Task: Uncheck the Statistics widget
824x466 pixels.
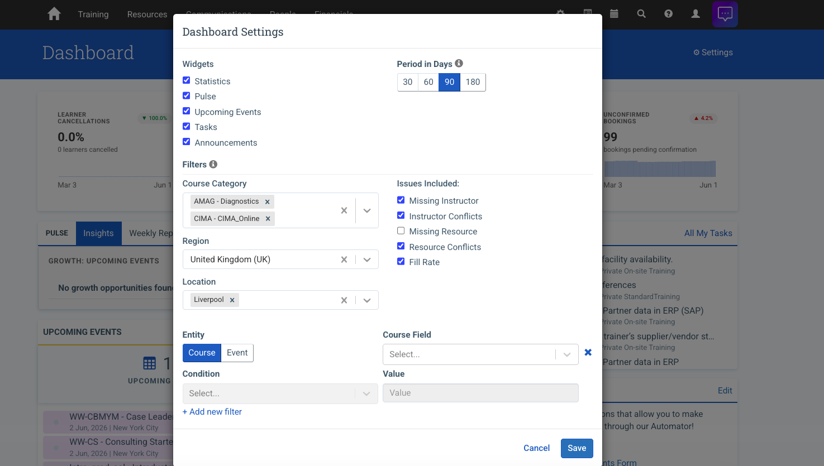Action: (187, 80)
